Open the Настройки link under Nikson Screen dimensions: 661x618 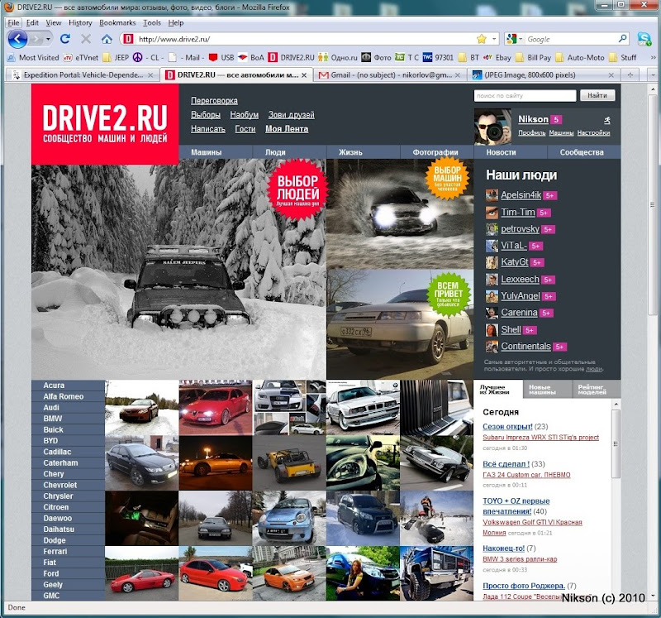click(x=593, y=132)
